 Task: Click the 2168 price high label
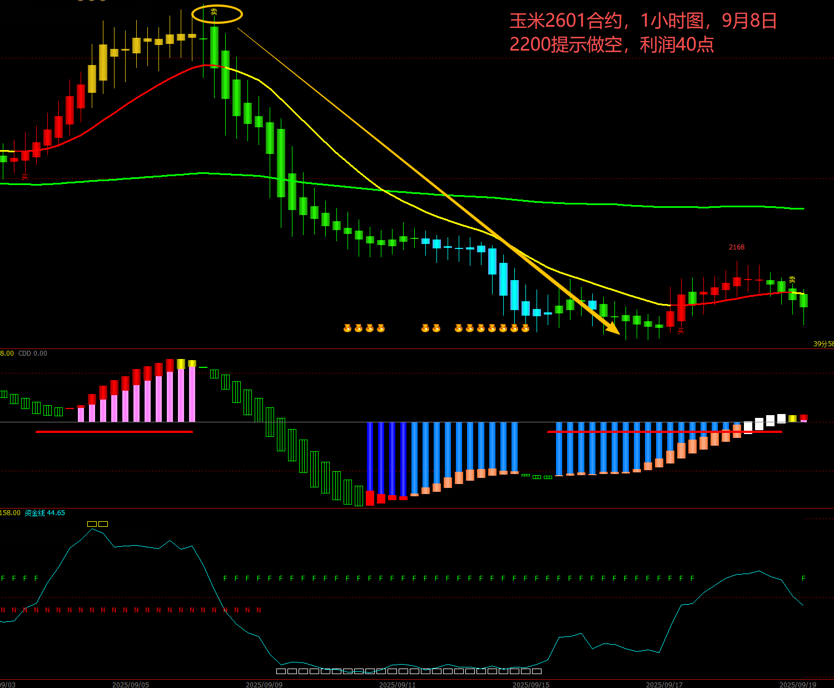point(737,247)
